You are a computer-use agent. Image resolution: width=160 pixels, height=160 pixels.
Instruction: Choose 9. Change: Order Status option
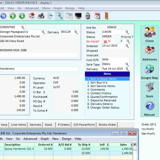click(103, 107)
